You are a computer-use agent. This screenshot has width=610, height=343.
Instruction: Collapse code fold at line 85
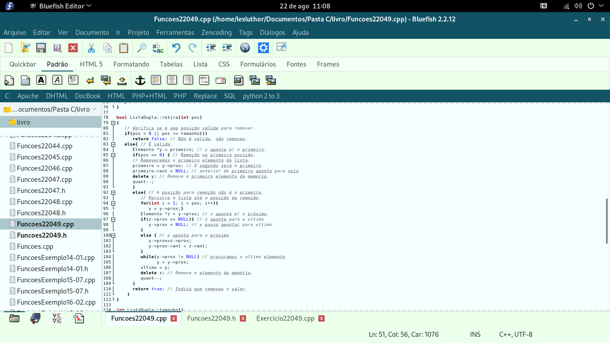[113, 155]
